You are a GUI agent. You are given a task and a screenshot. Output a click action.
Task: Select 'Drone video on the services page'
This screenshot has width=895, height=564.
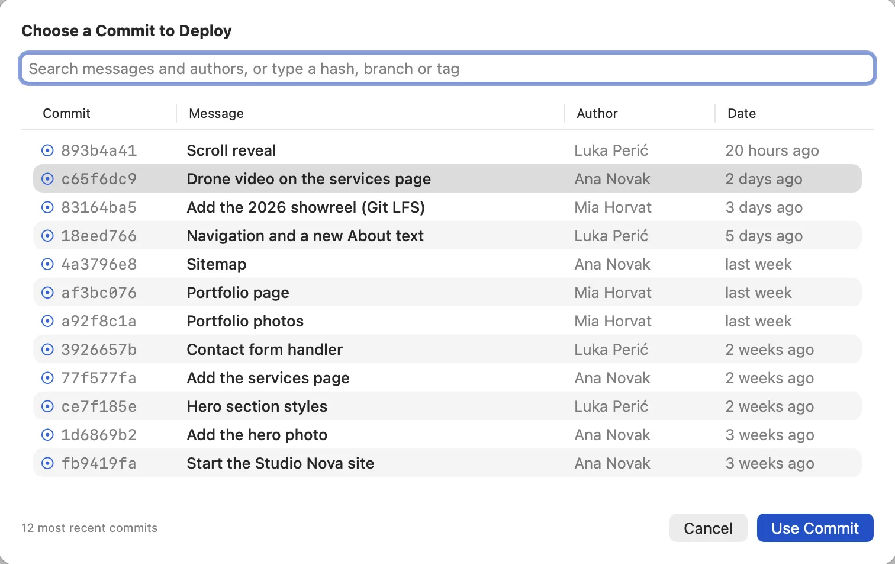click(x=308, y=179)
